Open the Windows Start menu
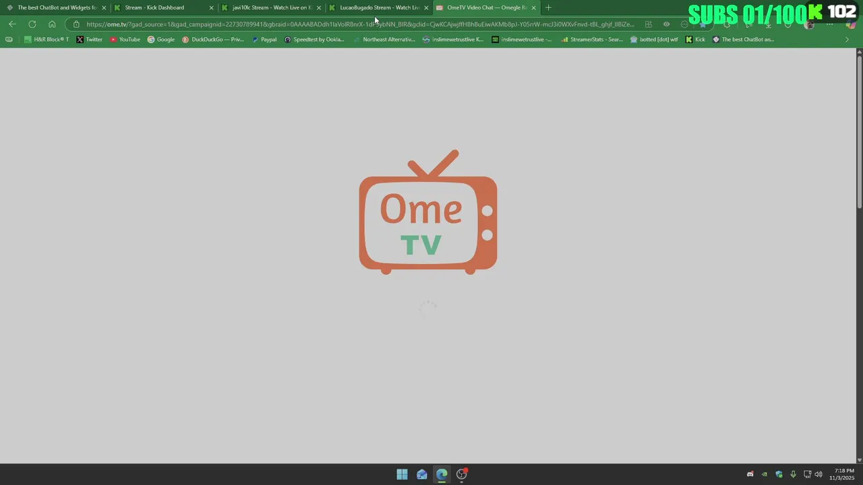 (402, 474)
